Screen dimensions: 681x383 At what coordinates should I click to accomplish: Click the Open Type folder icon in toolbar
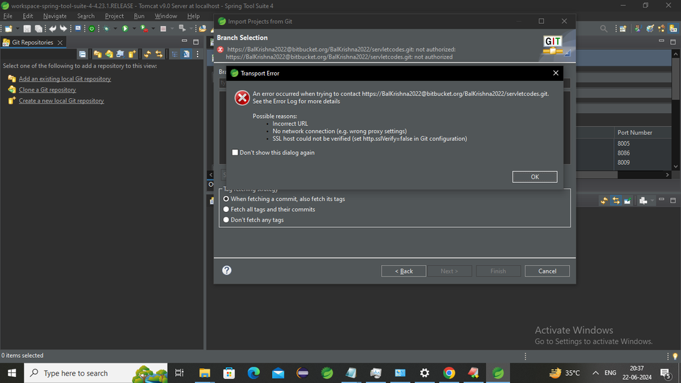point(202,29)
